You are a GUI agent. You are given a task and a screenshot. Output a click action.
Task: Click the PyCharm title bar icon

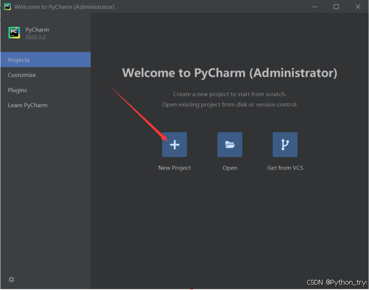pos(7,6)
